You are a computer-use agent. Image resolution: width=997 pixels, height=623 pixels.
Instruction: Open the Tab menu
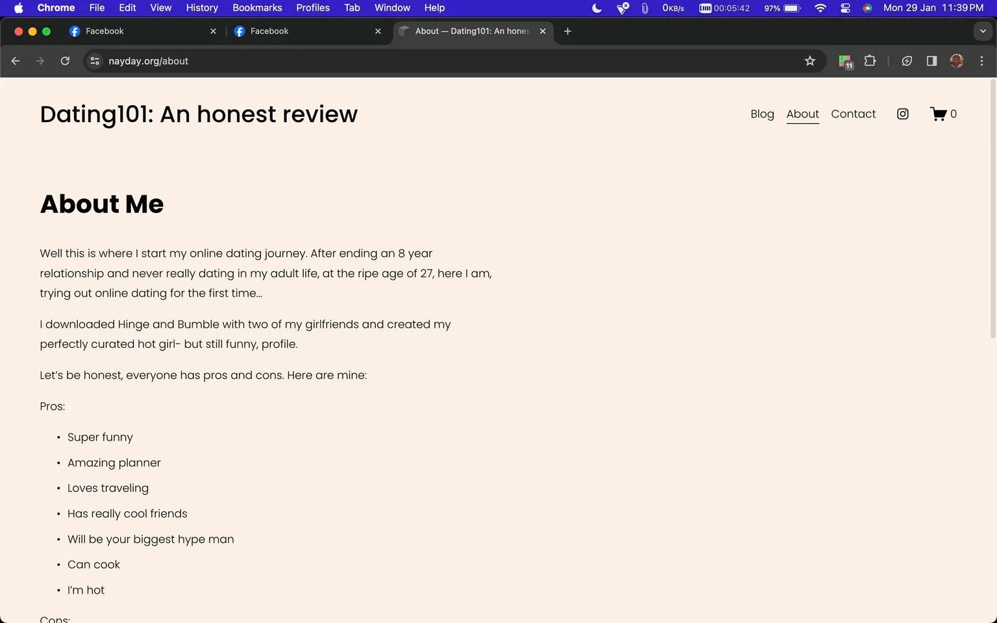pos(352,8)
